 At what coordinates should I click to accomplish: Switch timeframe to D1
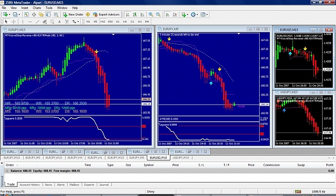point(132,22)
